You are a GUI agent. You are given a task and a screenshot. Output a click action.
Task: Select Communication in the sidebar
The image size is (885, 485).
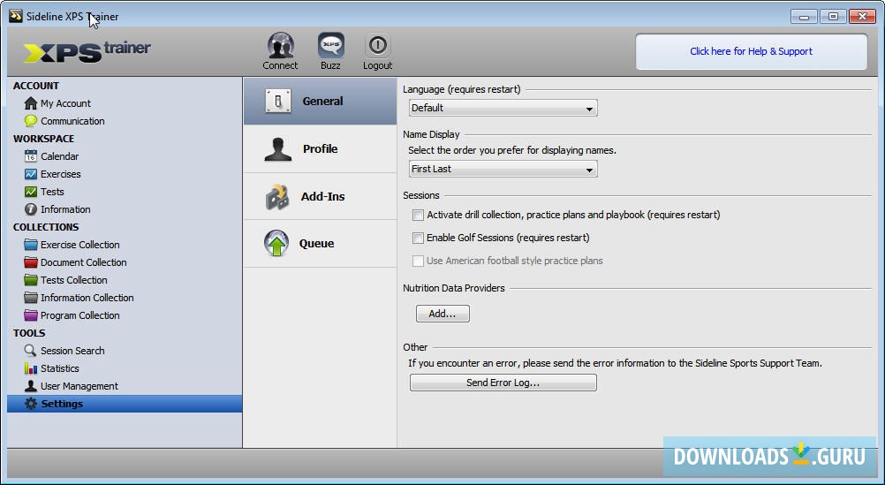point(72,121)
